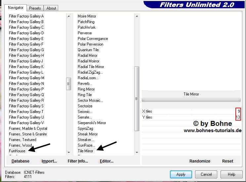Image resolution: width=246 pixels, height=182 pixels.
Task: Open the About tab
Action: point(51,8)
